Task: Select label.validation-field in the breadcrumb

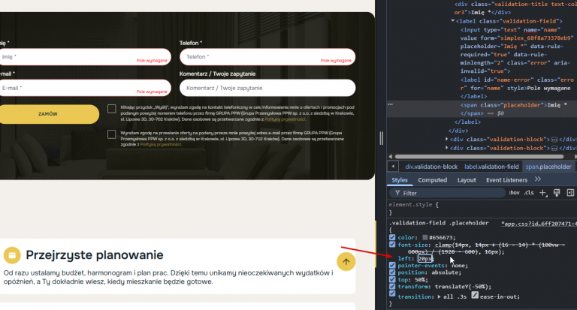Action: (491, 167)
